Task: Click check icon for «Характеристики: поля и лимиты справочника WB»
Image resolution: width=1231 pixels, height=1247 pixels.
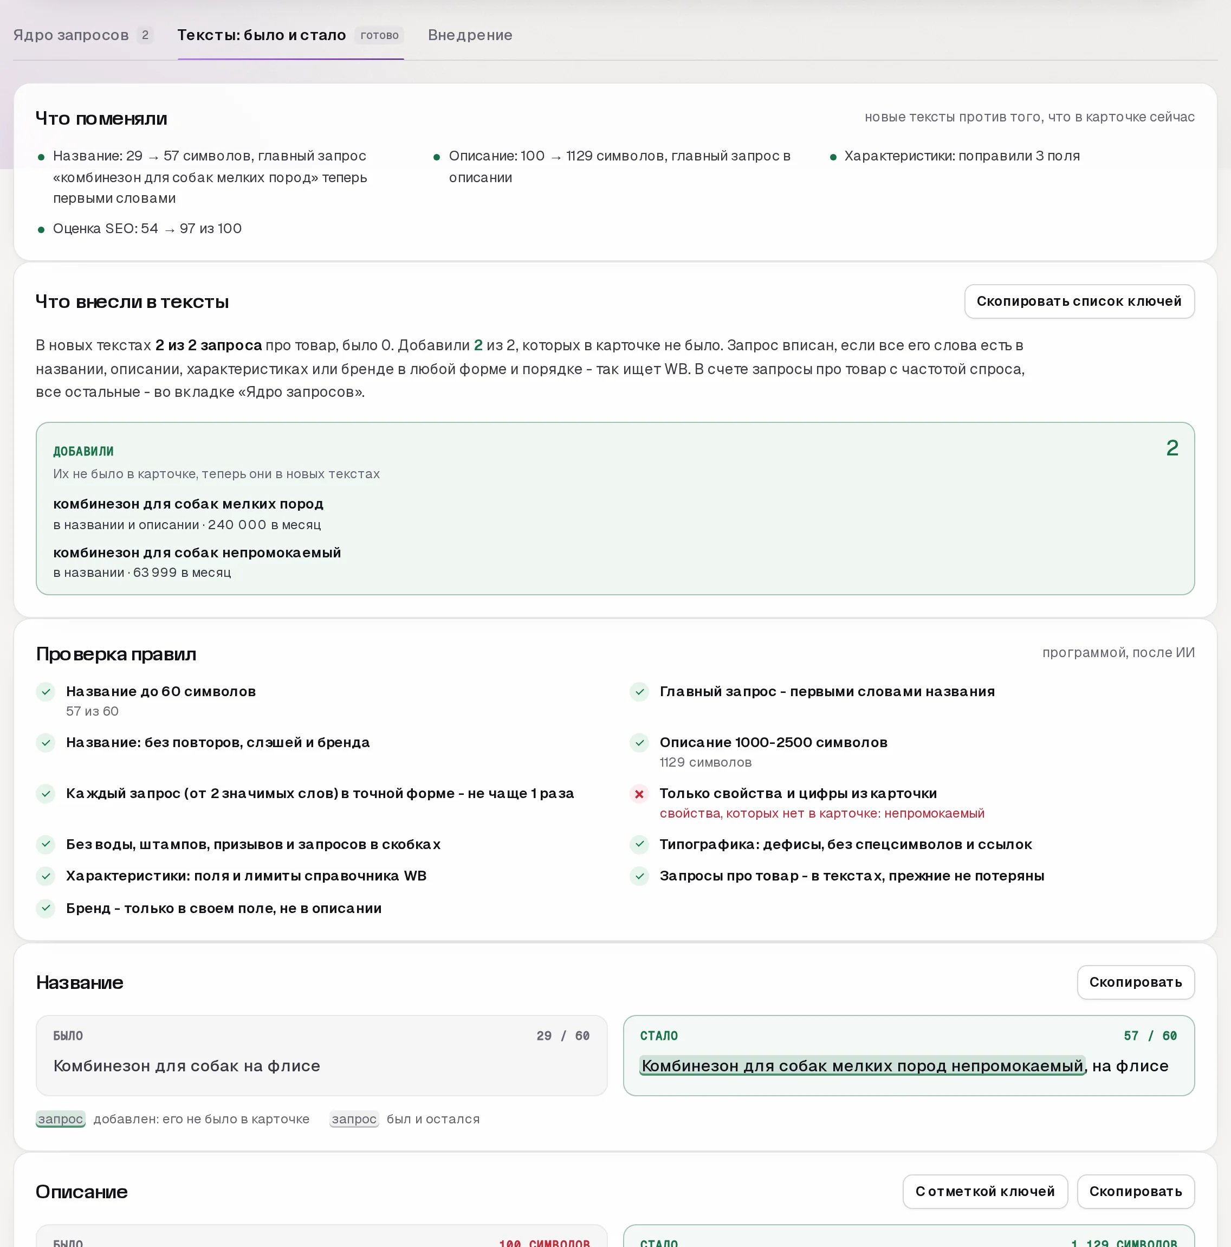Action: 46,877
